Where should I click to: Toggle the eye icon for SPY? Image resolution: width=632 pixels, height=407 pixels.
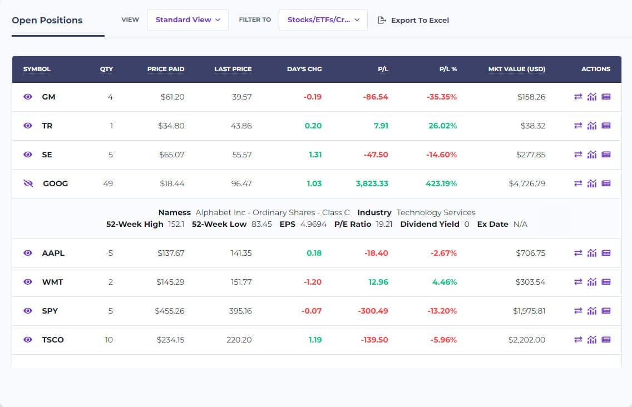click(27, 311)
